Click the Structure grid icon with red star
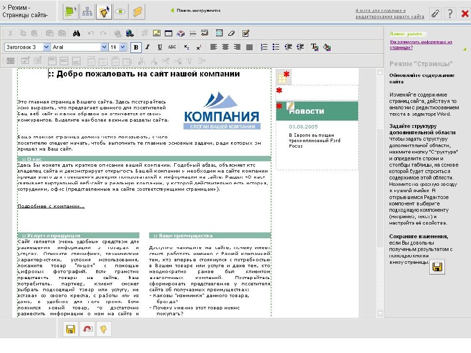Screen dimensions: 471x353 pos(283,77)
